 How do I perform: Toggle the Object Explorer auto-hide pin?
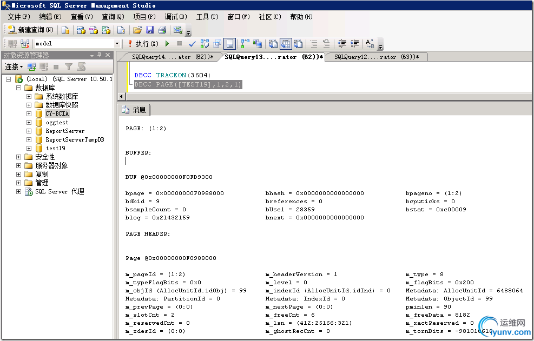[100, 55]
